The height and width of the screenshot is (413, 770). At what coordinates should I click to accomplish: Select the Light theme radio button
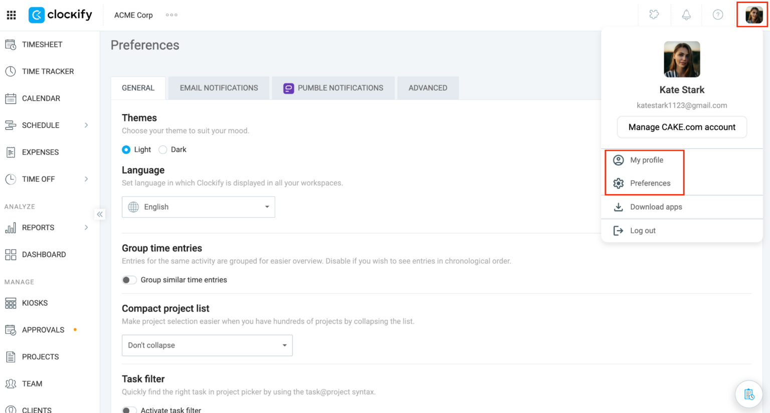pos(126,150)
